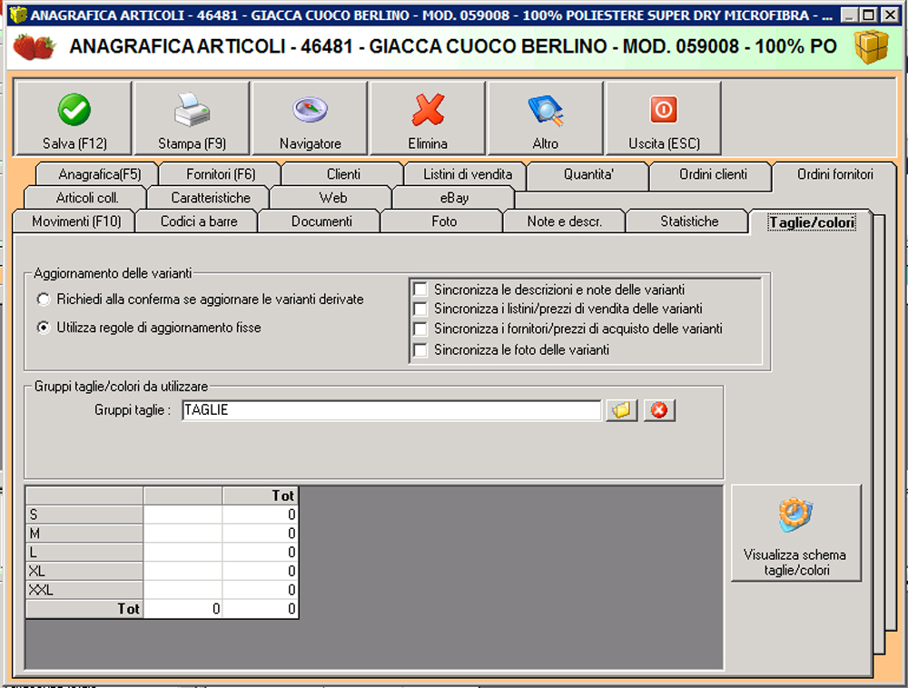Open the Navigatore compass icon
The height and width of the screenshot is (688, 908).
click(x=310, y=111)
